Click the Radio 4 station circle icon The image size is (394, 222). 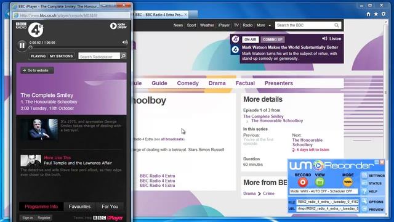click(x=235, y=49)
